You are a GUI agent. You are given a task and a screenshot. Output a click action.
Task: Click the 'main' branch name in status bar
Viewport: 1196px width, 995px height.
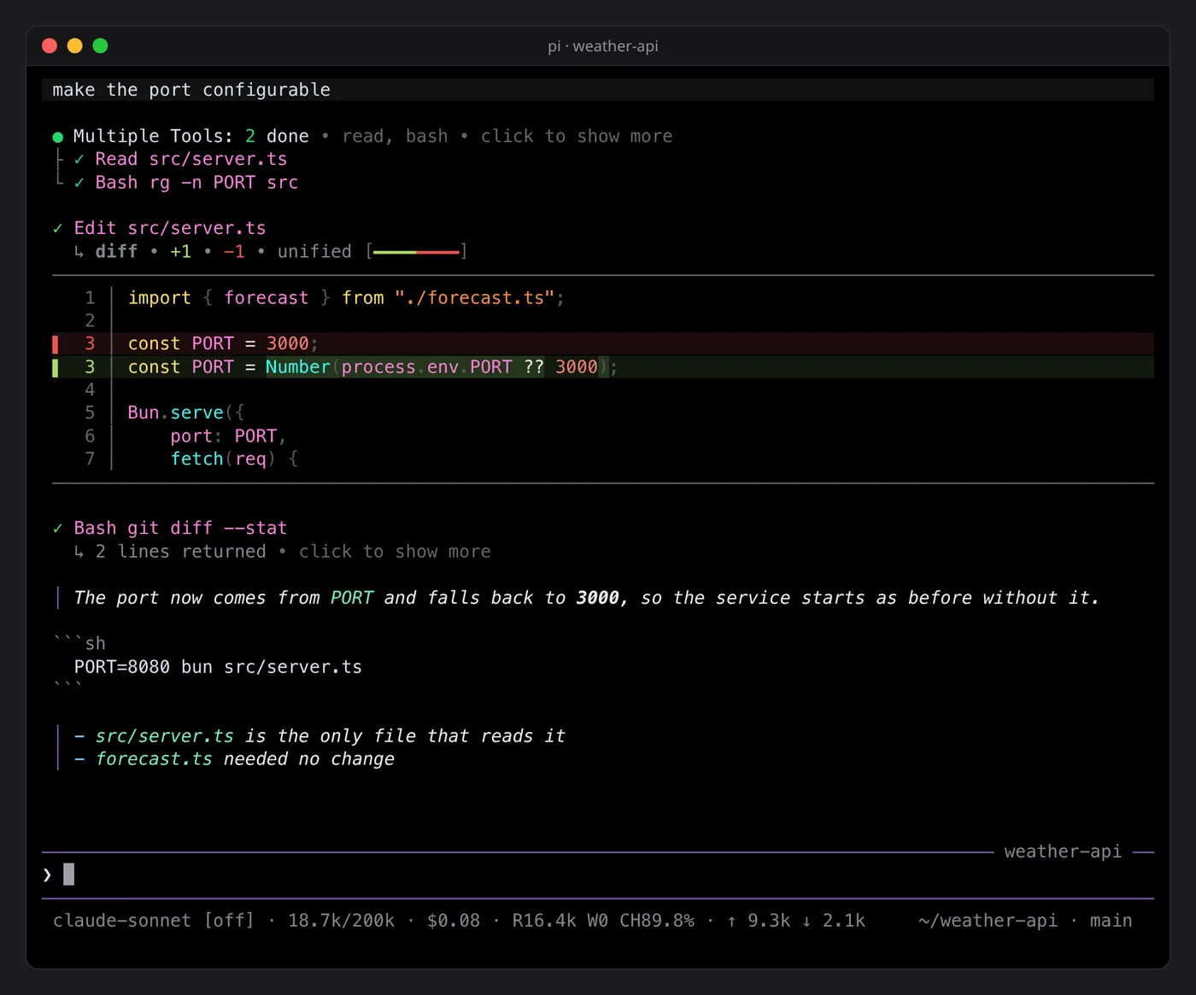pyautogui.click(x=1111, y=921)
